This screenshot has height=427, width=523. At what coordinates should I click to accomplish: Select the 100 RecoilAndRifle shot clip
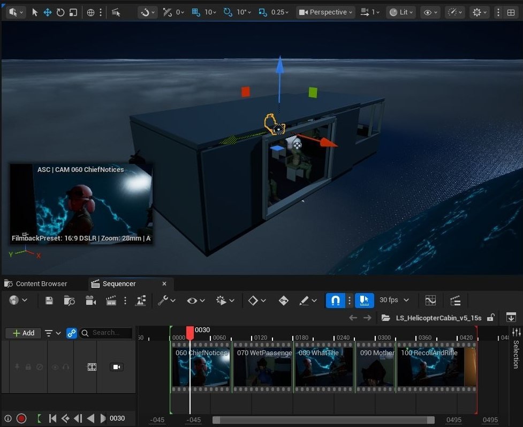436,366
